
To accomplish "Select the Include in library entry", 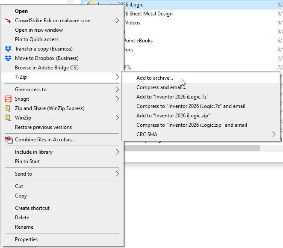I will click(x=62, y=152).
